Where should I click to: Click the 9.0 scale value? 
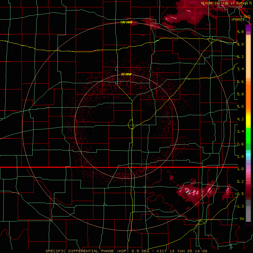point(240,44)
